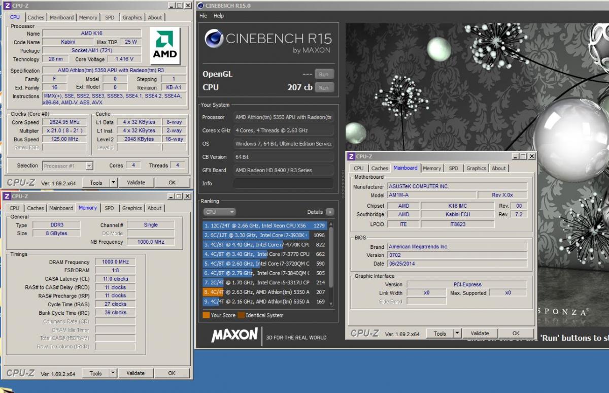Select ranking row 7 Core i5-3317U

[265, 282]
